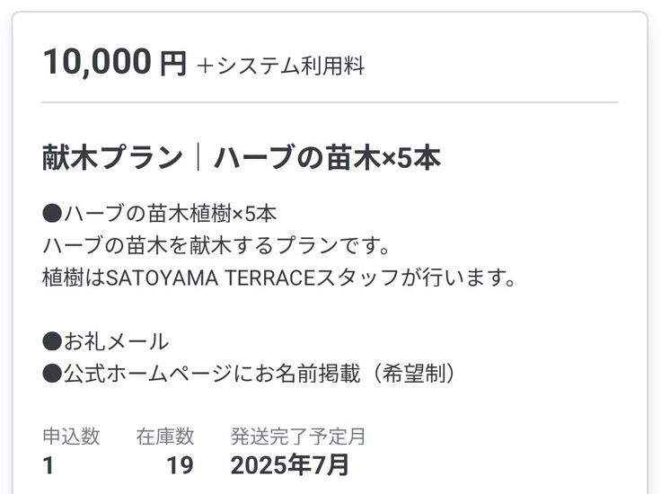
Task: Click the bullet icon before ハーブの苗木植樹×5本
Action: pos(52,214)
